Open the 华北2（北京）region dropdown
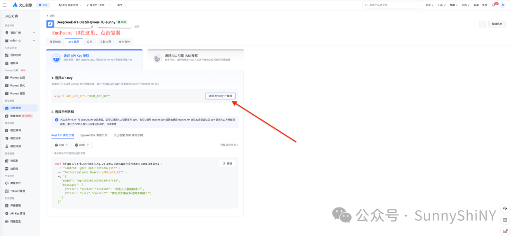 point(99,5)
